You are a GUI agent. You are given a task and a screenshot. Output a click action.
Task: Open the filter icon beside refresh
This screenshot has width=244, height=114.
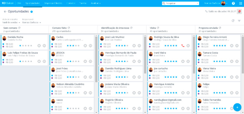[x=239, y=21]
